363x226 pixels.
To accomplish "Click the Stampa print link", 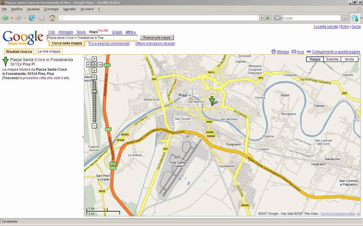I will [283, 52].
